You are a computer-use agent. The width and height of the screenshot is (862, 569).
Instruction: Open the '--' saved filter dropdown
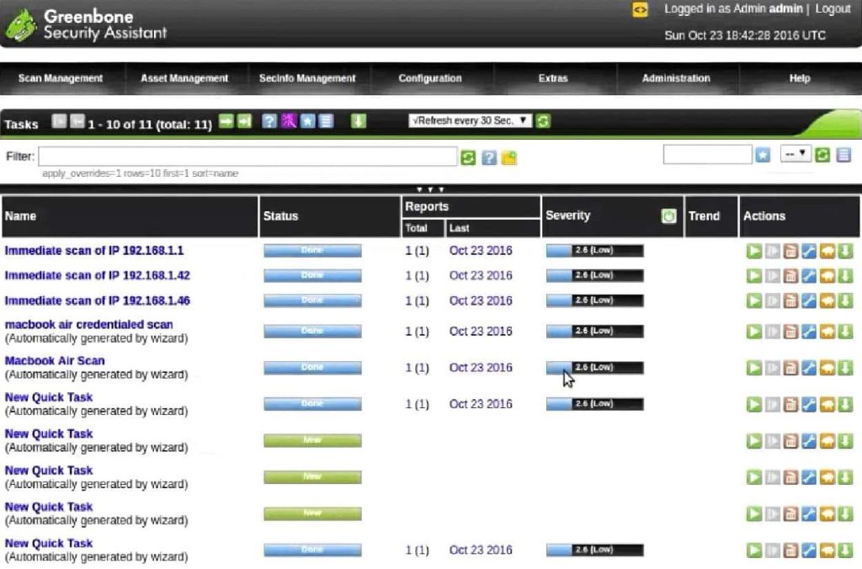coord(795,154)
